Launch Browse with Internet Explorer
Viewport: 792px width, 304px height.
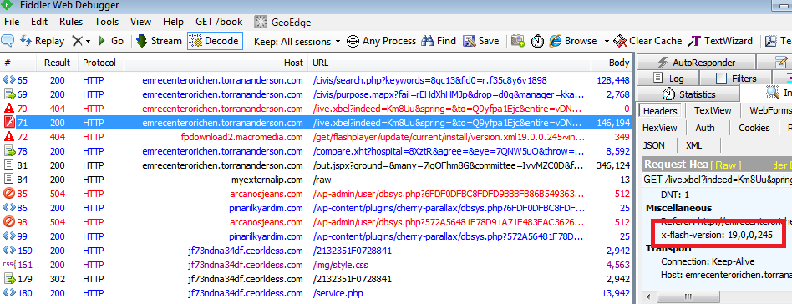573,41
